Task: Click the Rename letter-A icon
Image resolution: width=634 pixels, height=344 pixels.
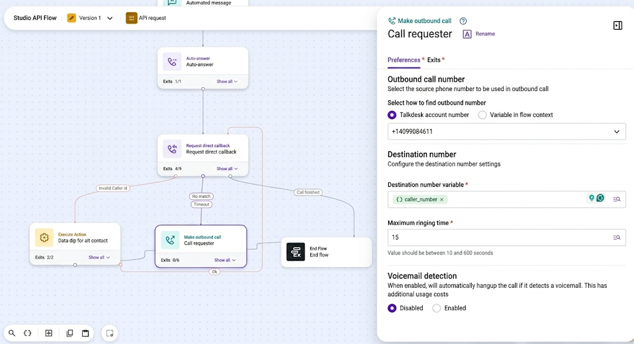Action: pyautogui.click(x=467, y=34)
